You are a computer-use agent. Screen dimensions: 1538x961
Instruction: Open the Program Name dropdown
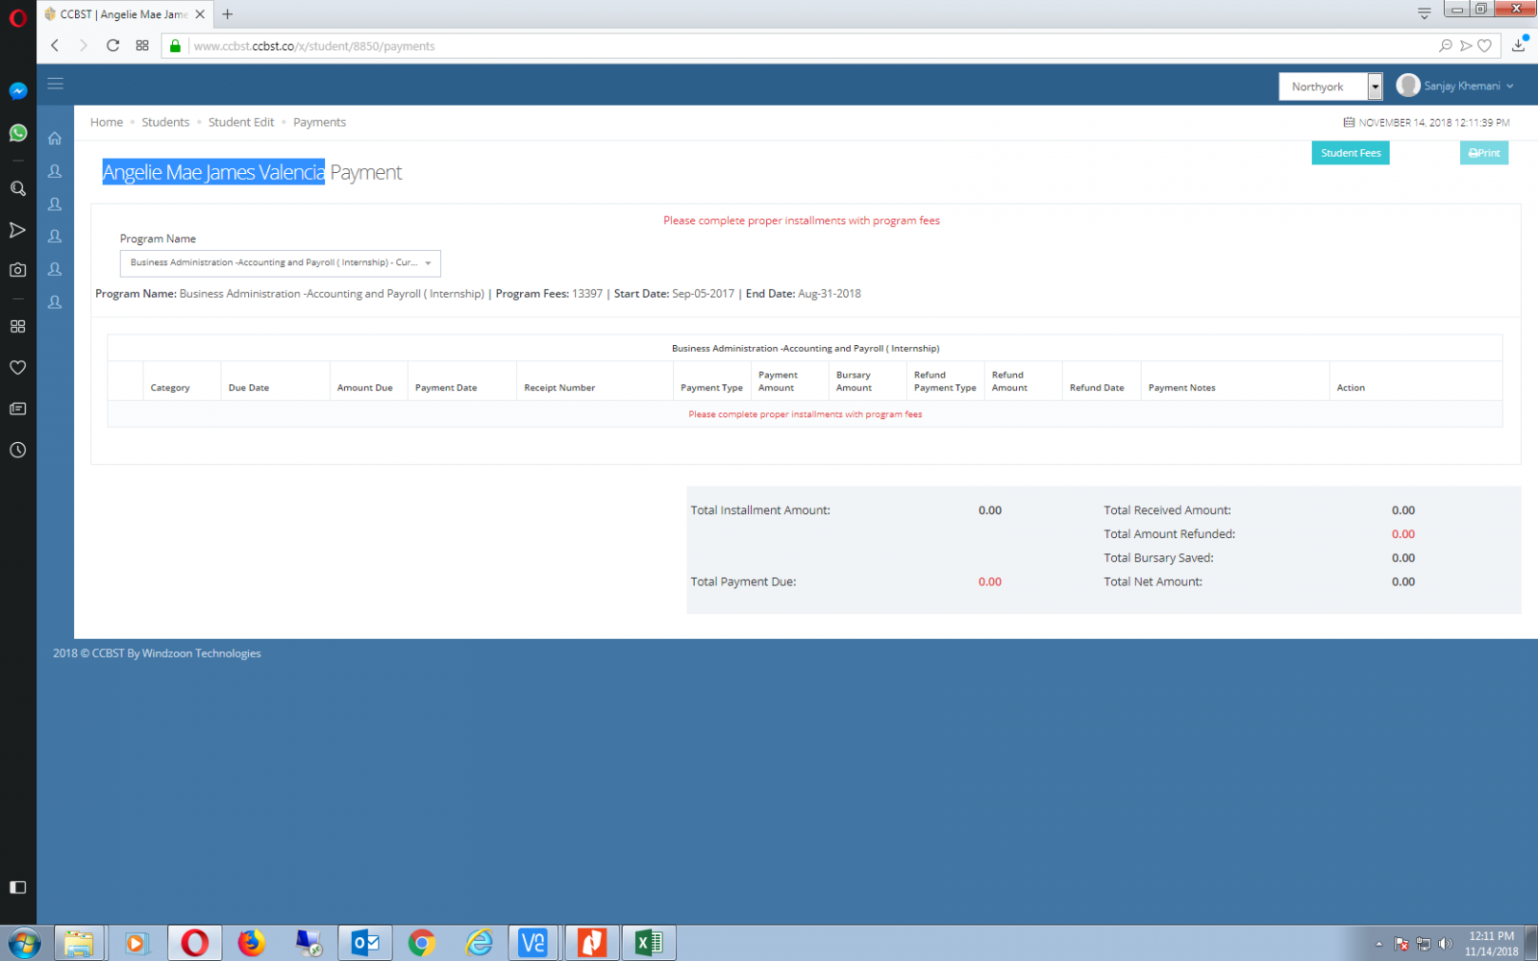tap(280, 262)
